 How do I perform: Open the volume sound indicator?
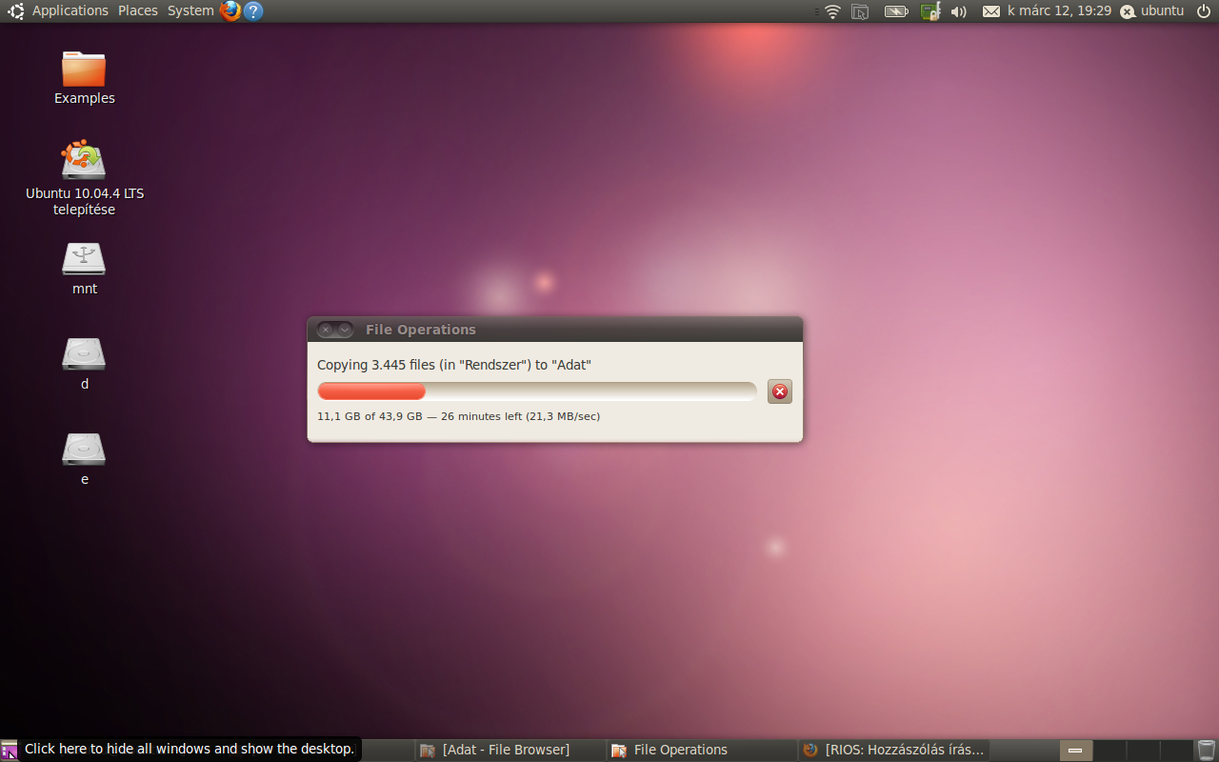pos(959,11)
